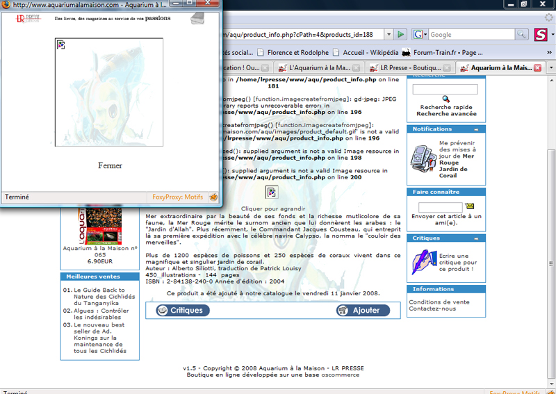The height and width of the screenshot is (394, 556).
Task: Open the Google search engine selector icon
Action: [420, 35]
